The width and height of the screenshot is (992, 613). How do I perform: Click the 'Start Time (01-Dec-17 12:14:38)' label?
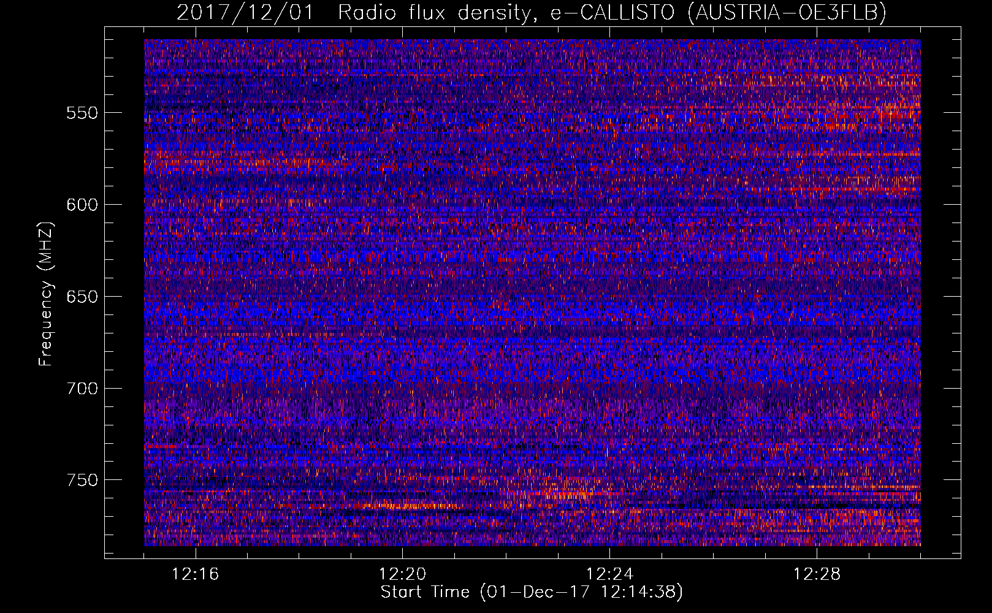click(532, 592)
